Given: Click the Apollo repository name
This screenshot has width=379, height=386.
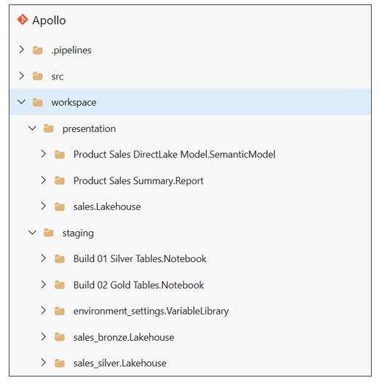Looking at the screenshot, I should point(49,20).
